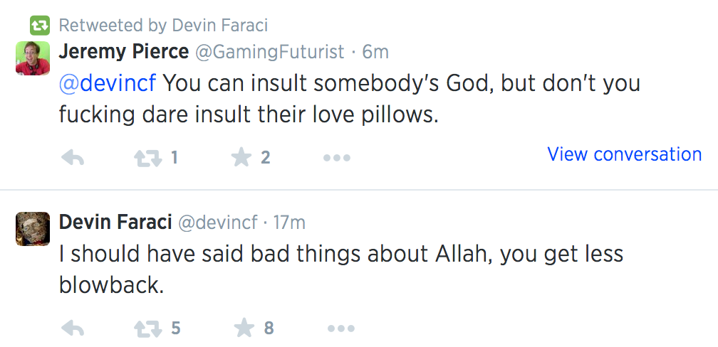Click the @devincf handle beside Devin Faraci

pos(217,223)
